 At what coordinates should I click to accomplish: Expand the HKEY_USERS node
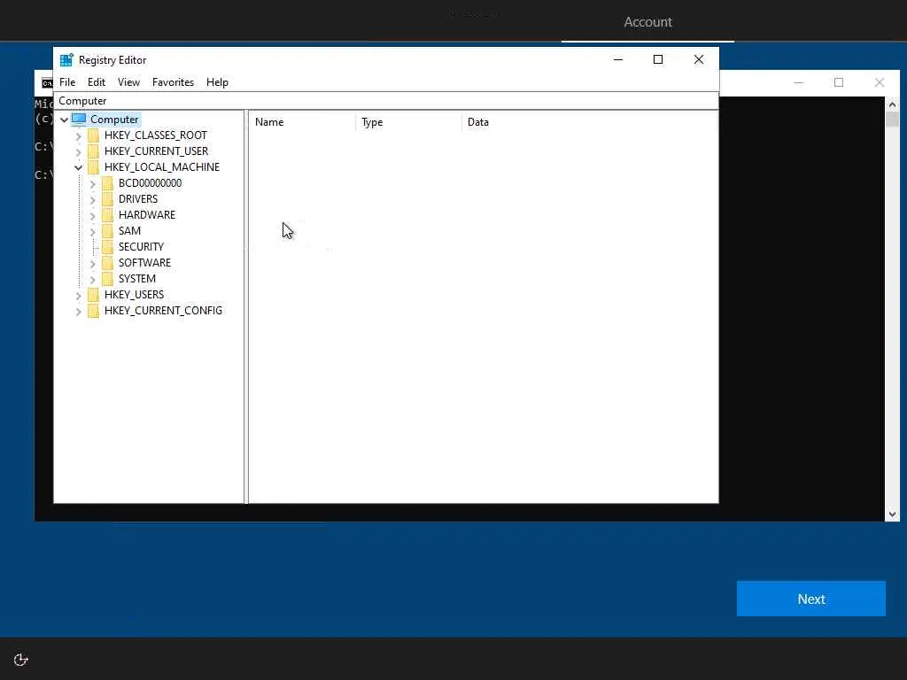coord(78,296)
